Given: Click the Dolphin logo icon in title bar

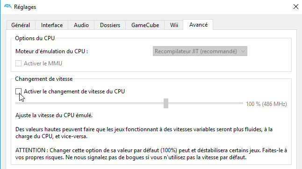Looking at the screenshot, I should 8,7.
